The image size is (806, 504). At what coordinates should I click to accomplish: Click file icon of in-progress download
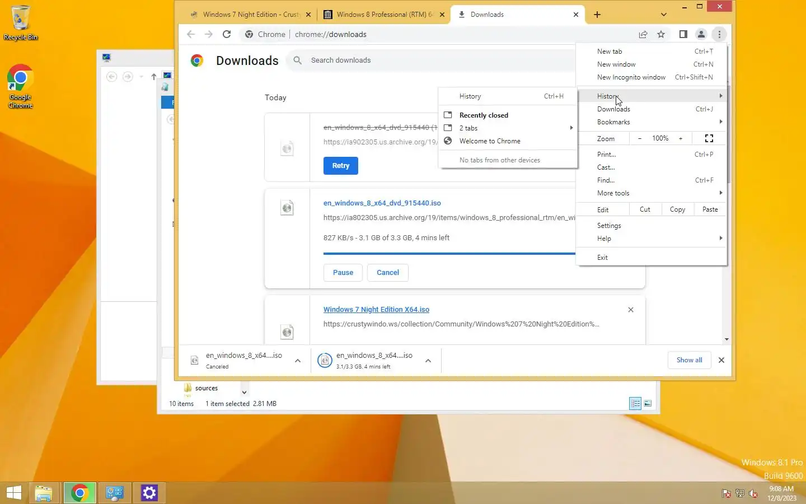(287, 208)
